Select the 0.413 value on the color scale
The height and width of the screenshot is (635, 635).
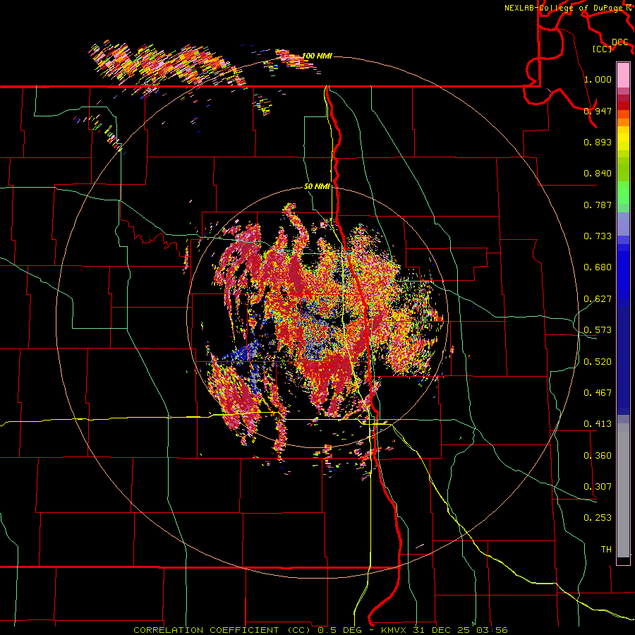pos(598,424)
